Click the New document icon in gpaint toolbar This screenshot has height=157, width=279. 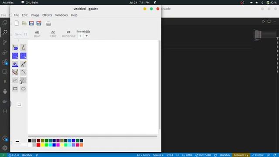pos(17,23)
